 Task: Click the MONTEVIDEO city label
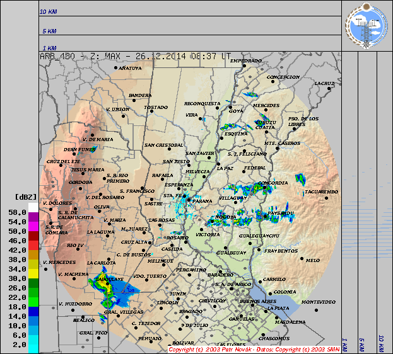tap(319, 302)
